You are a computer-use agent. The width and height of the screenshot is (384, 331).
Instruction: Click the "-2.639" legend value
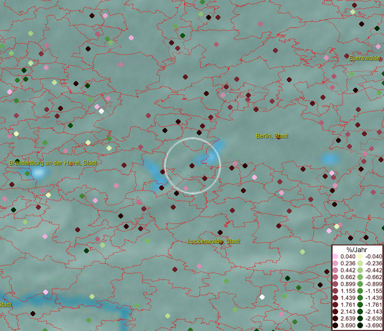click(374, 318)
